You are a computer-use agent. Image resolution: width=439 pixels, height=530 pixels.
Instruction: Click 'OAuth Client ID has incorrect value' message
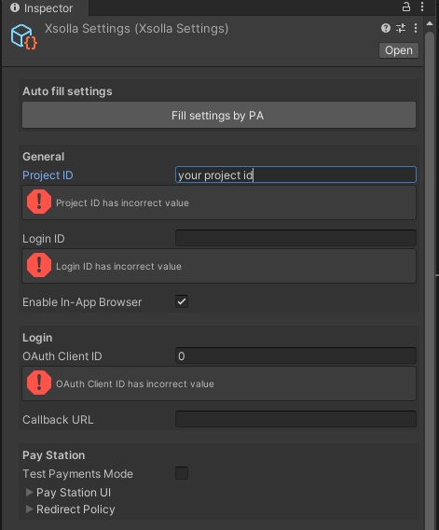coord(135,384)
